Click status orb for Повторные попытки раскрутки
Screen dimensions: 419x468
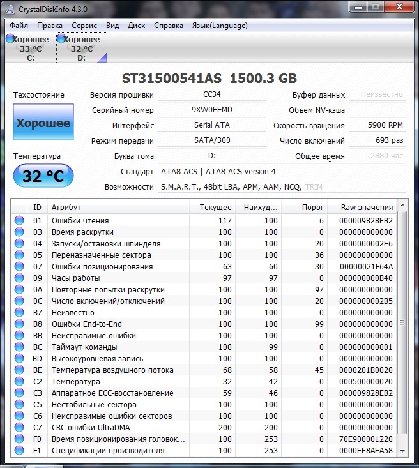19,289
